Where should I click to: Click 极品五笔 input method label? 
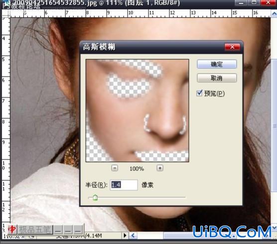tap(35, 230)
